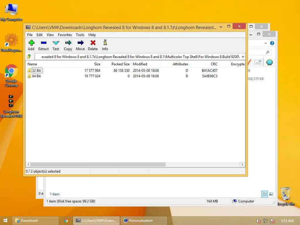Select the 64 Bit row name
Screen dimensions: 300x225
click(x=37, y=76)
